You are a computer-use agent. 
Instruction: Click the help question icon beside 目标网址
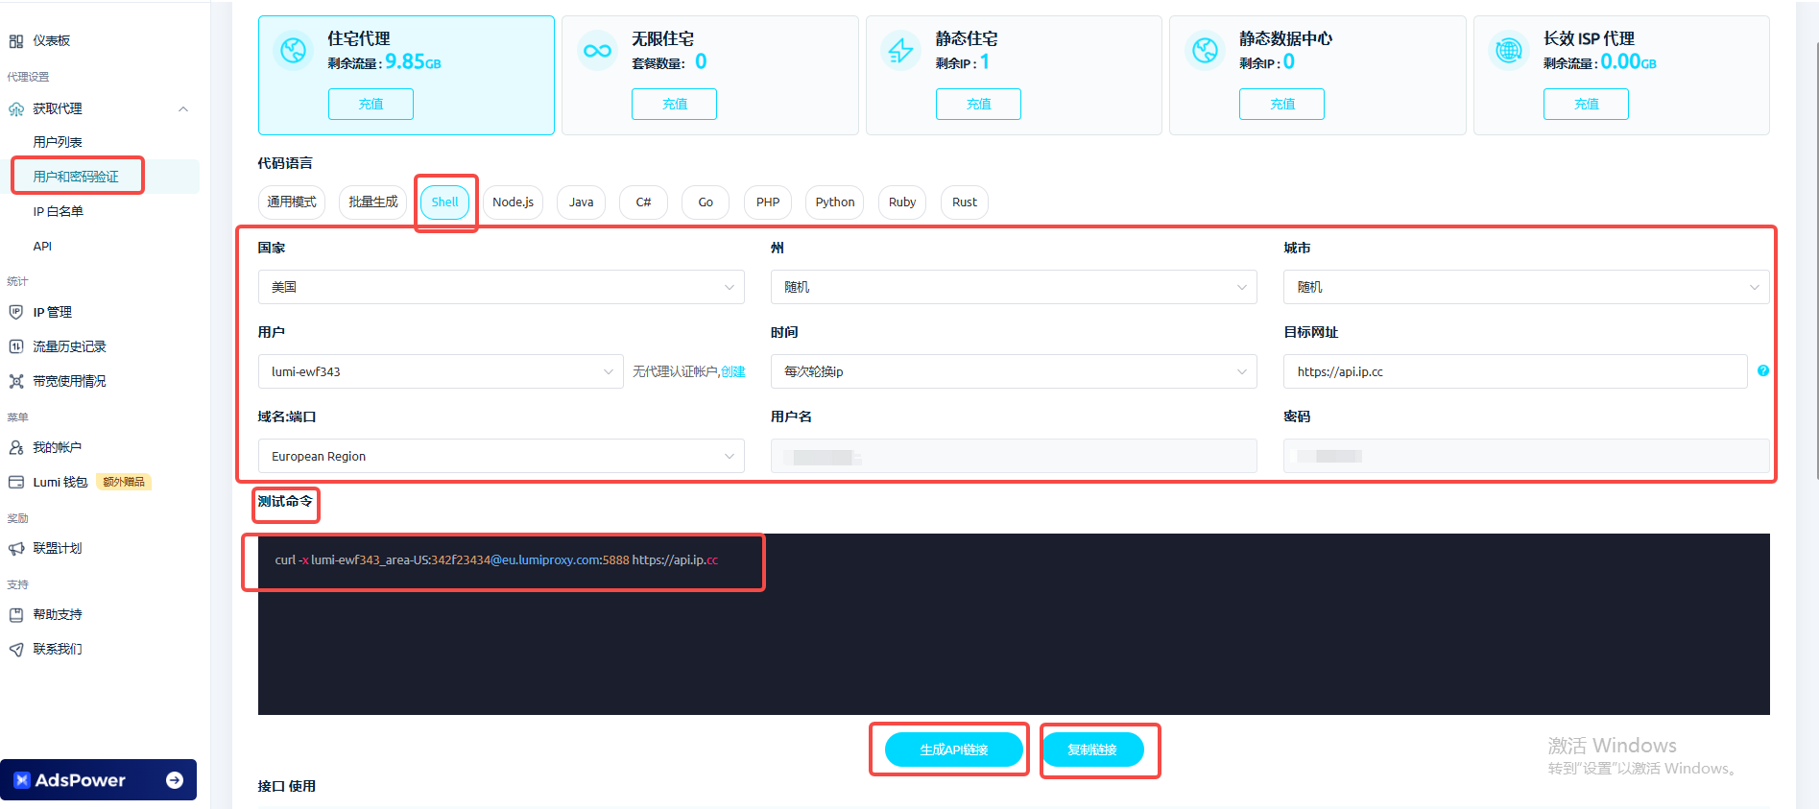(x=1762, y=370)
